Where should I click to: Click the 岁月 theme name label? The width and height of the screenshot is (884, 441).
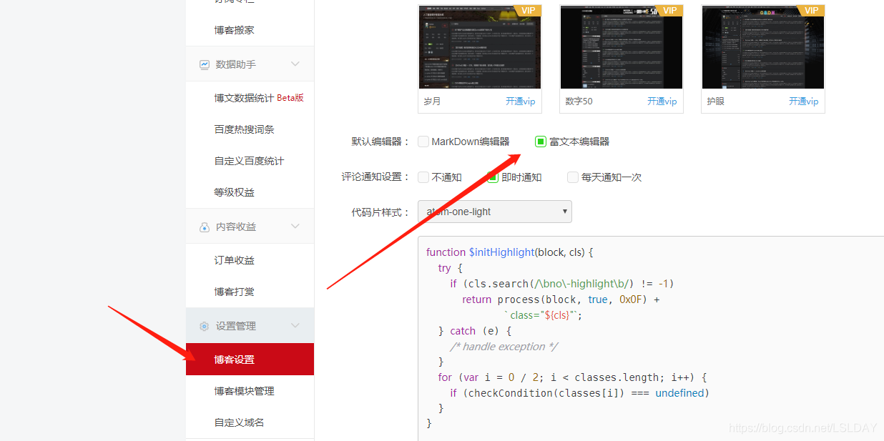coord(432,101)
